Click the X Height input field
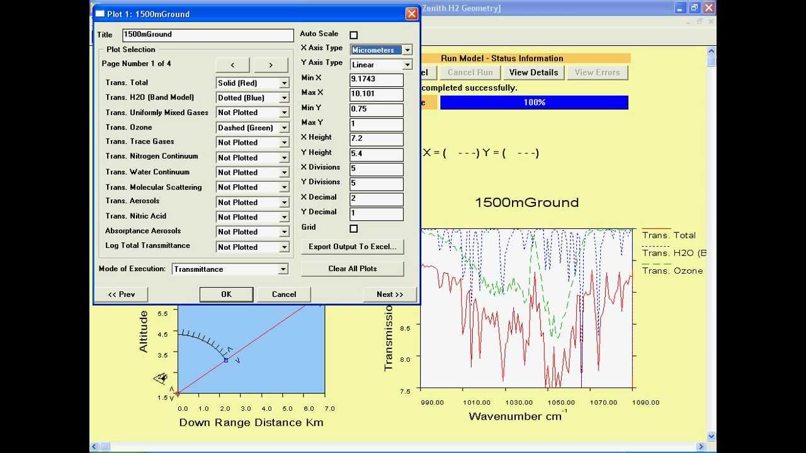This screenshot has height=453, width=806. [x=377, y=139]
